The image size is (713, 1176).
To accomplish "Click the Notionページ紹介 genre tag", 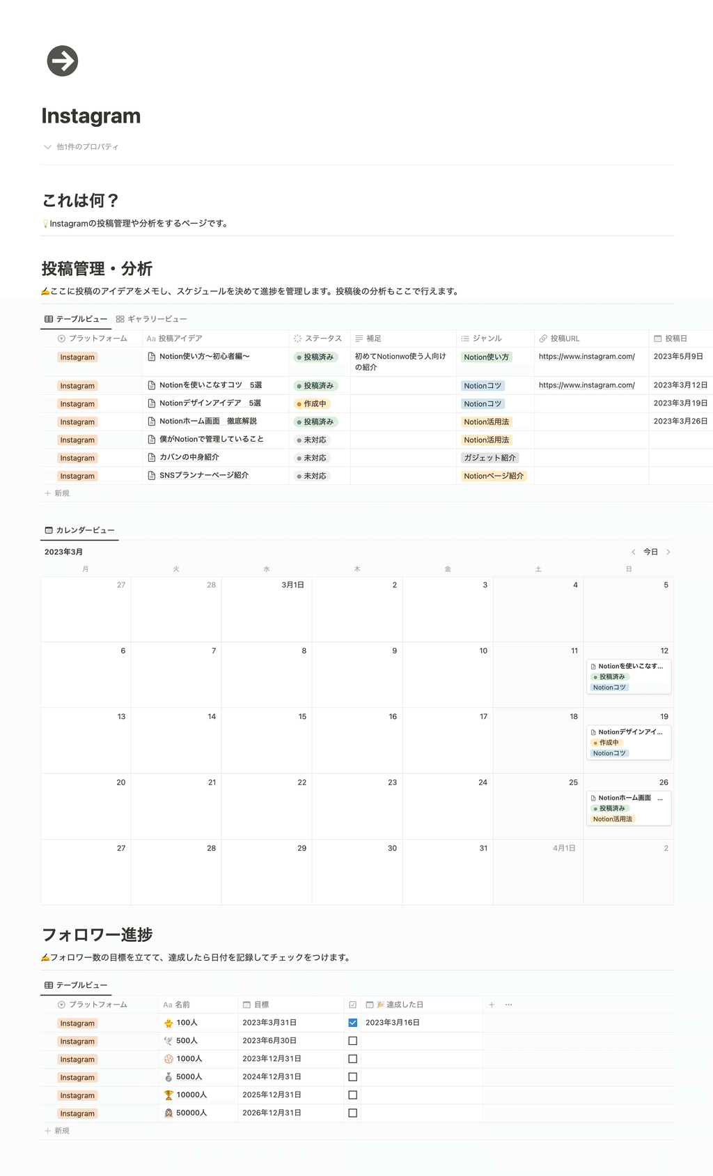I will 494,477.
